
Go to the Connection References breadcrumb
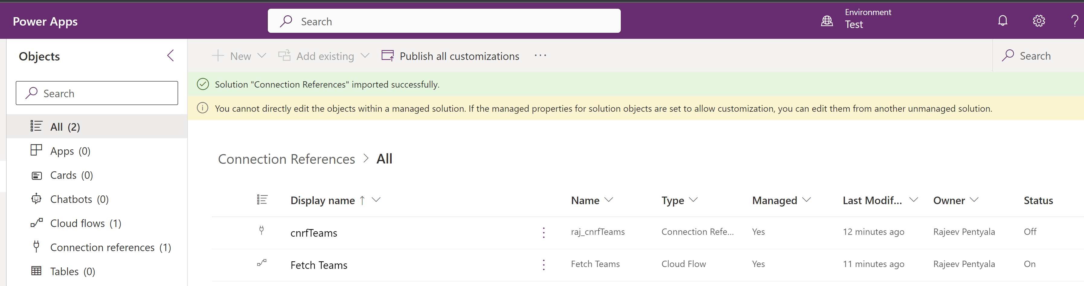[286, 159]
